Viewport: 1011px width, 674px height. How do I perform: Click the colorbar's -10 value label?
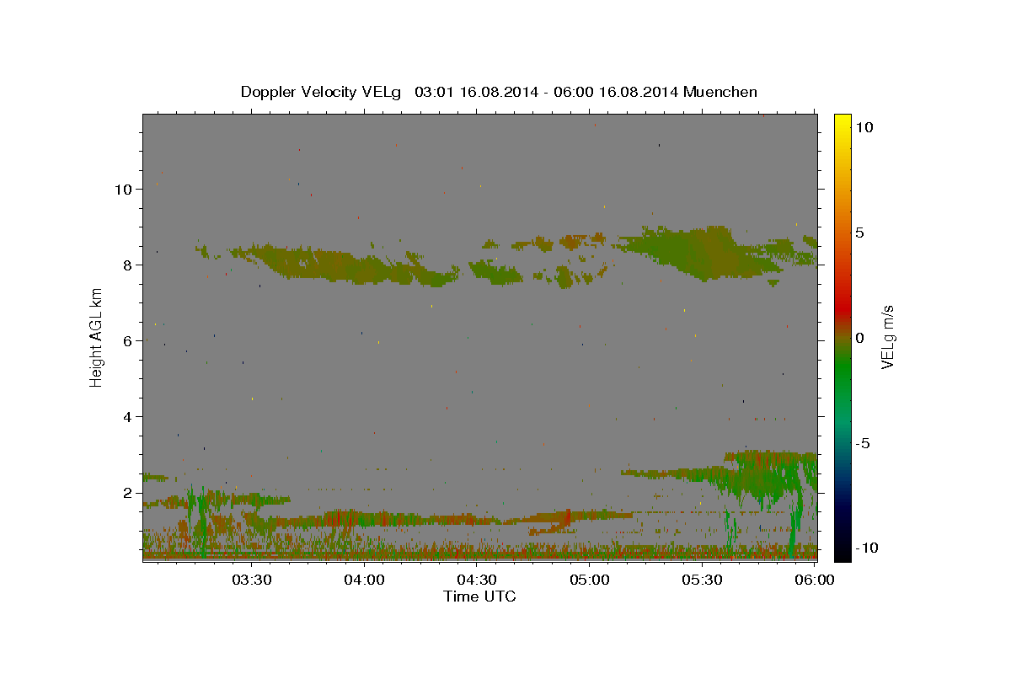click(866, 548)
